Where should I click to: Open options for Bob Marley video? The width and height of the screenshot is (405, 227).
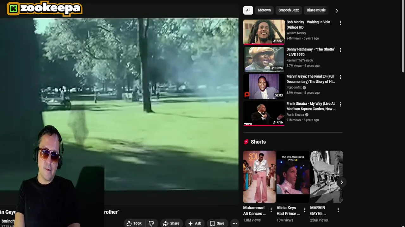click(340, 23)
